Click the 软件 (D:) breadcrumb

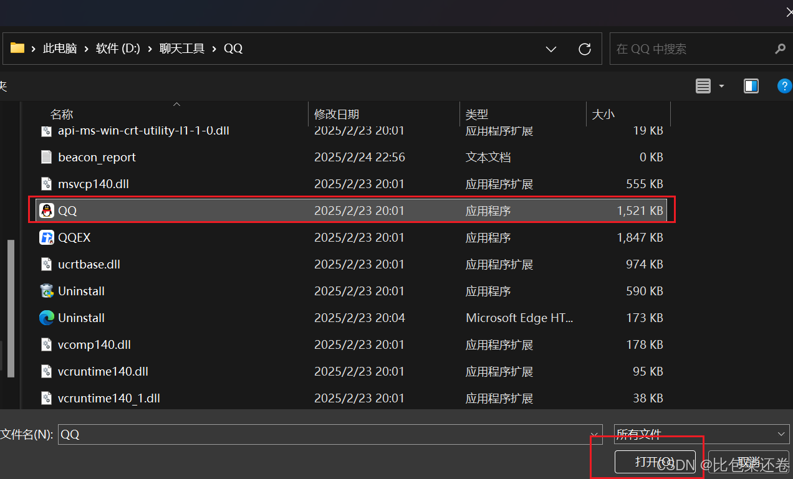pos(118,49)
